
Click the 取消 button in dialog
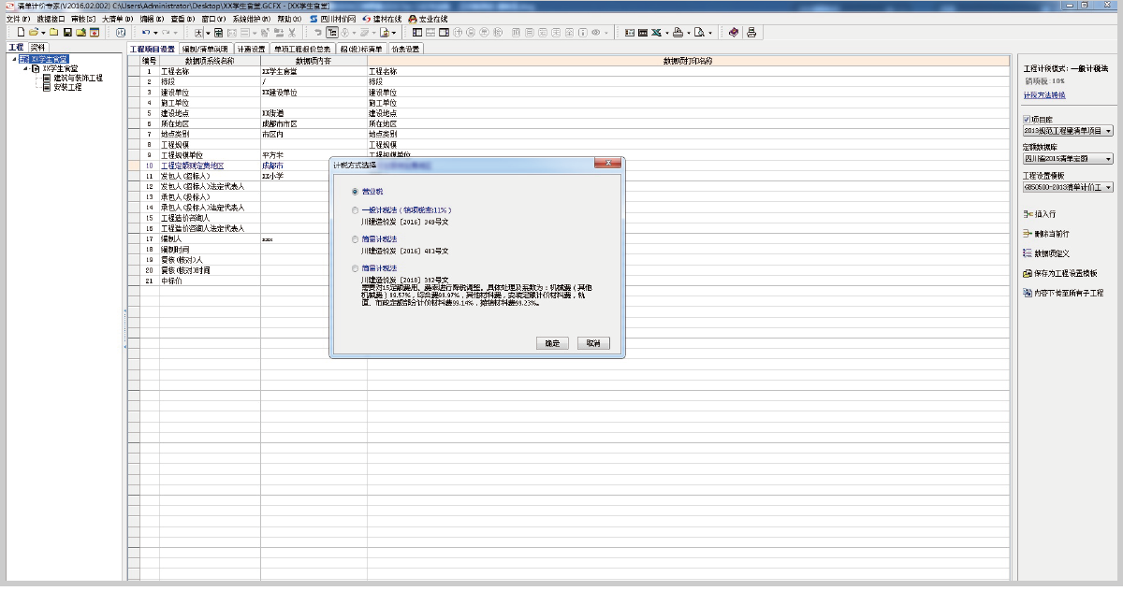pos(593,343)
